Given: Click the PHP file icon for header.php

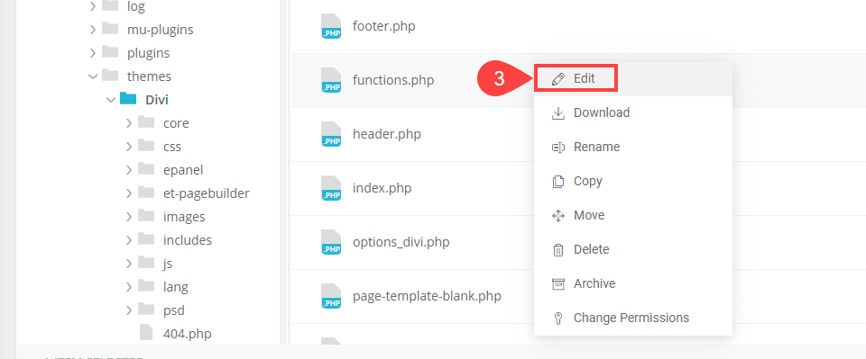Looking at the screenshot, I should (x=331, y=134).
